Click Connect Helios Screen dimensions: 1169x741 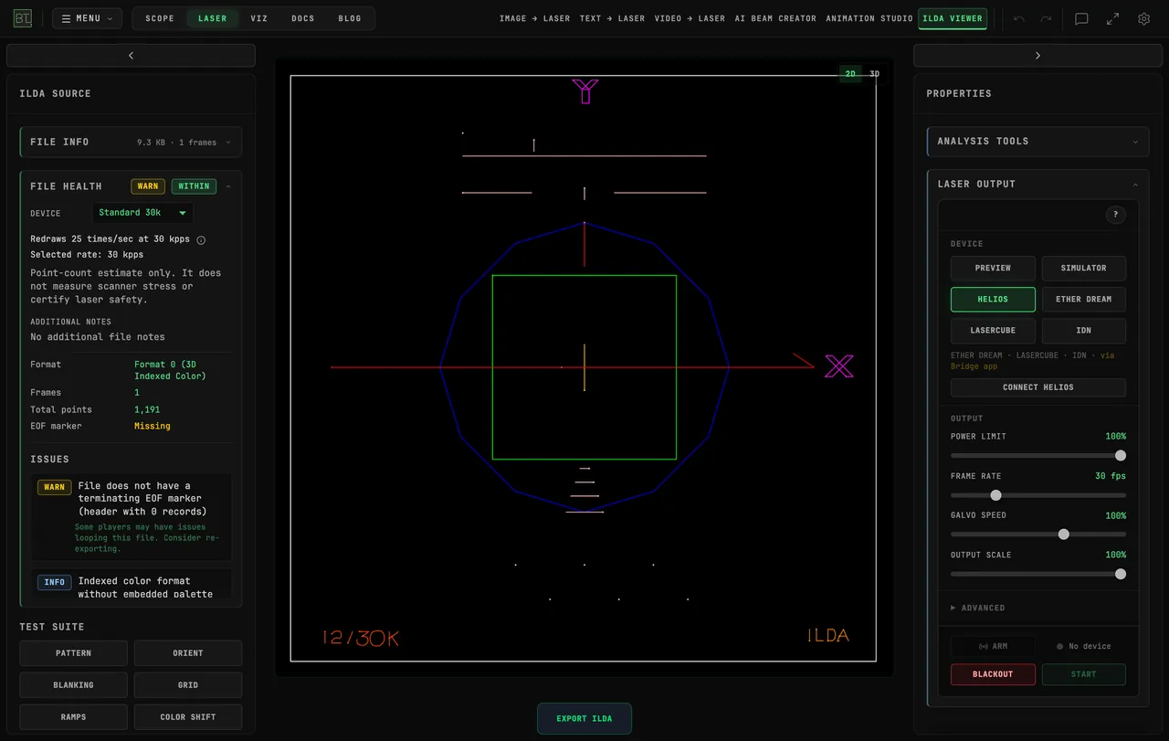[1038, 387]
